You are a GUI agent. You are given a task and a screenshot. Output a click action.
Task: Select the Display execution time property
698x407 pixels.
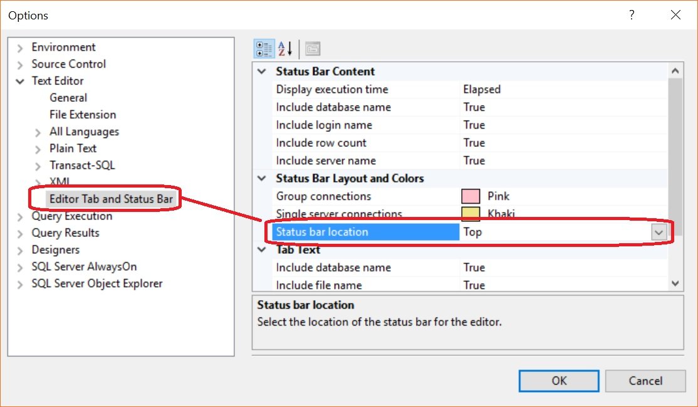[332, 89]
